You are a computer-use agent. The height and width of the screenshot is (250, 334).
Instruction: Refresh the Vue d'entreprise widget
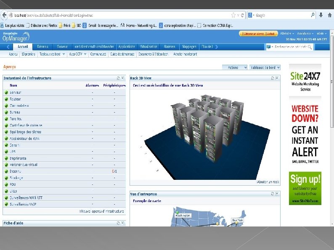(273, 194)
